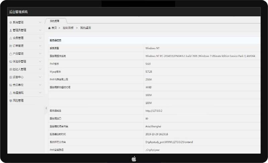The height and width of the screenshot is (163, 268).
Task: Click the 后台管理系统 header title
Action: click(x=18, y=12)
